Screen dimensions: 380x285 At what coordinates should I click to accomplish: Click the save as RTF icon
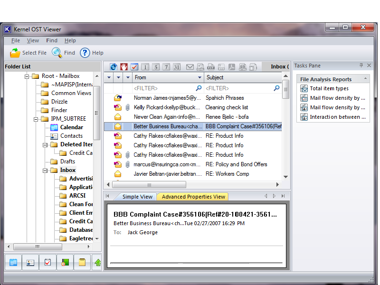pos(221,66)
